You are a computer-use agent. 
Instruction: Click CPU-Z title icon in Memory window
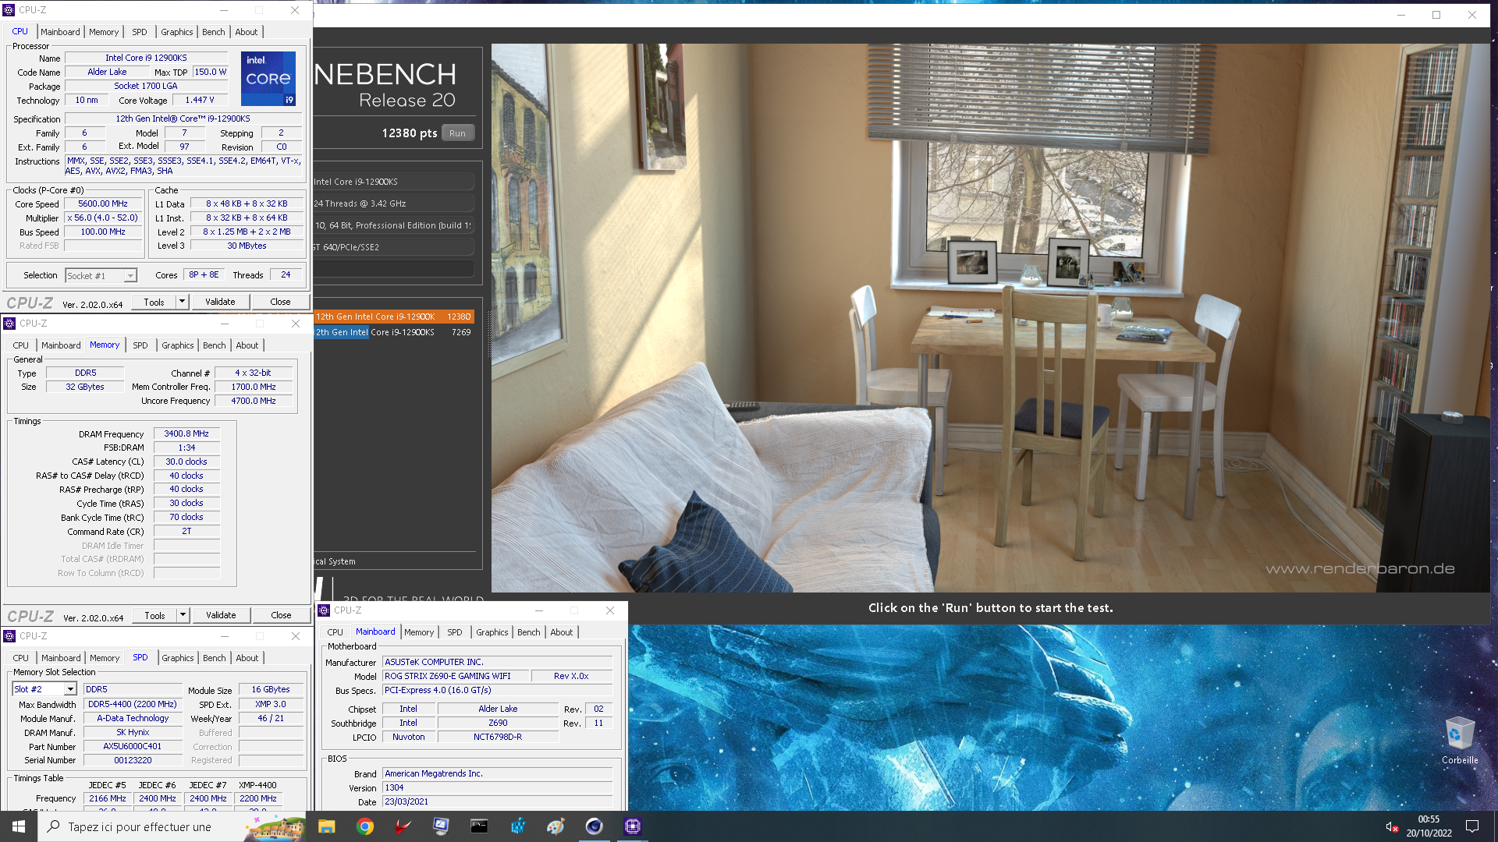(x=9, y=324)
